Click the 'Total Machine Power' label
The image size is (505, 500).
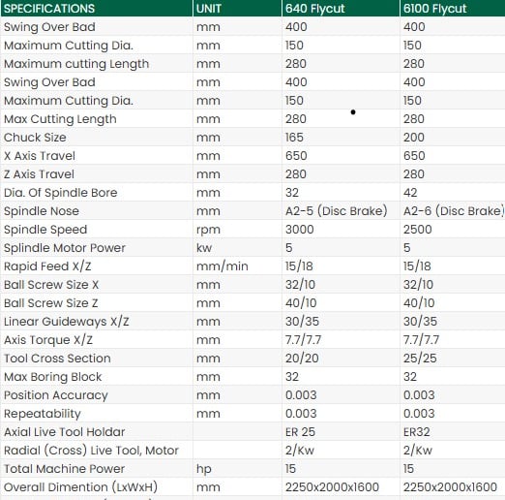pyautogui.click(x=64, y=469)
